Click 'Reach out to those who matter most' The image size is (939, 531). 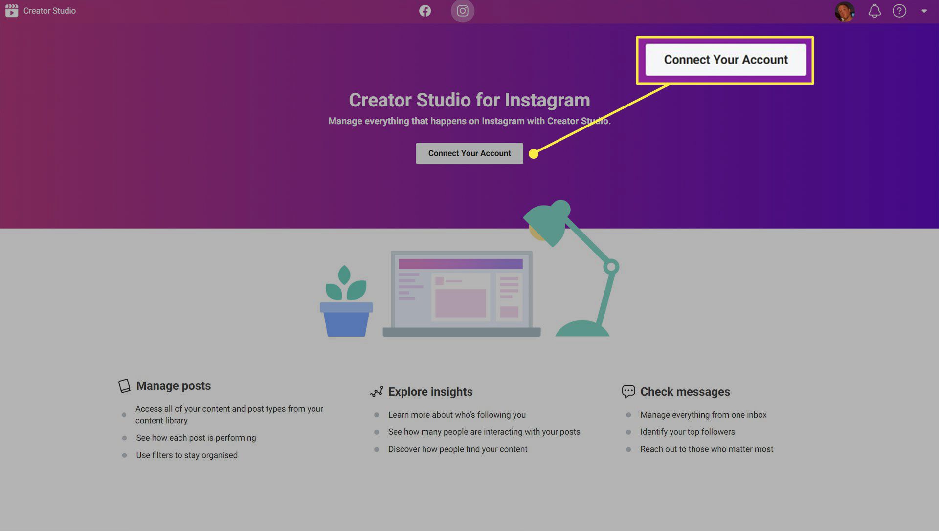[x=707, y=449]
